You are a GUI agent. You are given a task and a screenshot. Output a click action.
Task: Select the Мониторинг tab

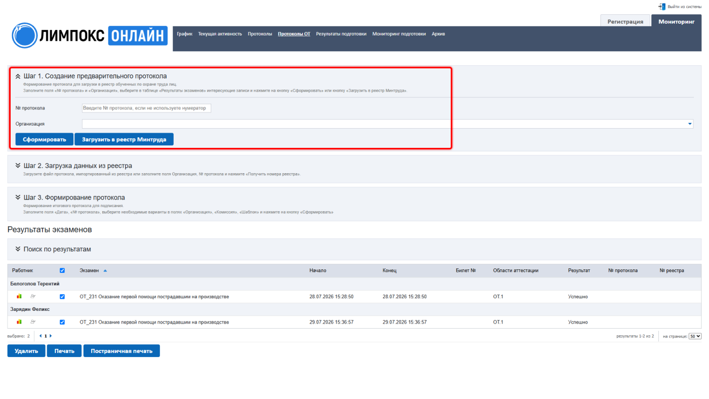[677, 21]
